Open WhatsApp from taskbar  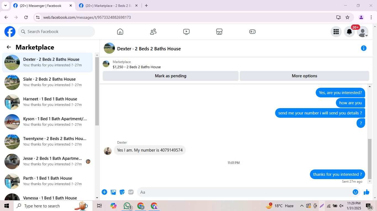pyautogui.click(x=127, y=206)
